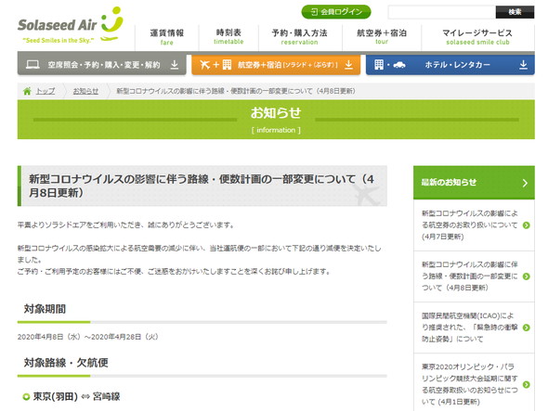Click the black 検索 search button
Viewport: 548px width, 411px height.
click(515, 12)
